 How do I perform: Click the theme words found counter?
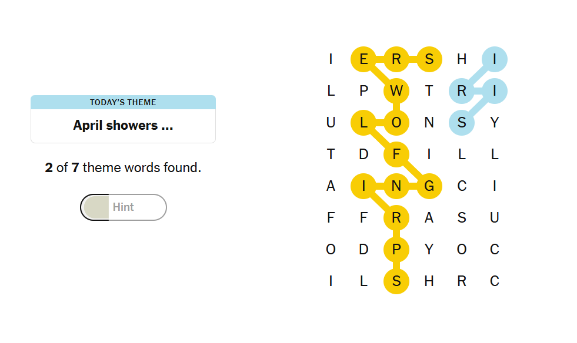[x=124, y=167]
